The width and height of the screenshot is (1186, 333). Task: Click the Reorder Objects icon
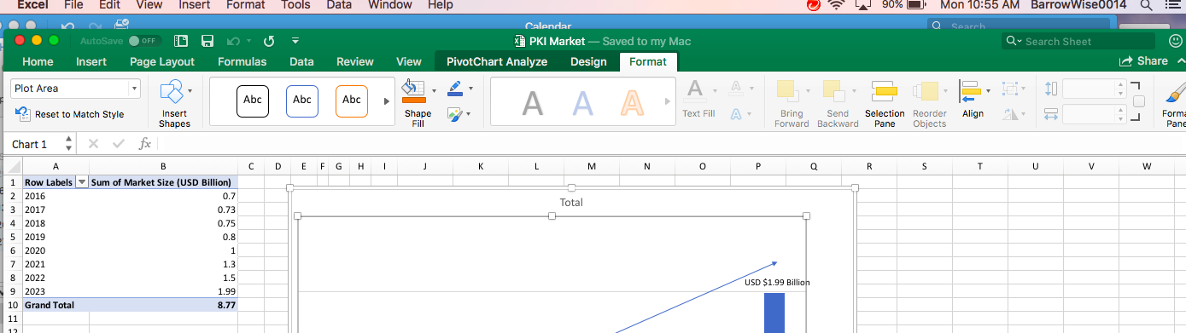click(926, 92)
